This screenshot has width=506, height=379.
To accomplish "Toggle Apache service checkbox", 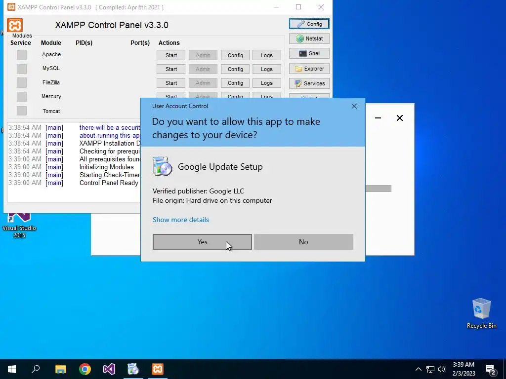I will 22,55.
